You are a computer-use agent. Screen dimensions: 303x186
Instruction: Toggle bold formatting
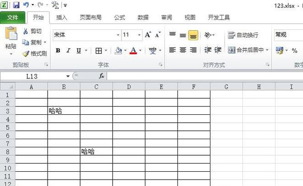58,51
